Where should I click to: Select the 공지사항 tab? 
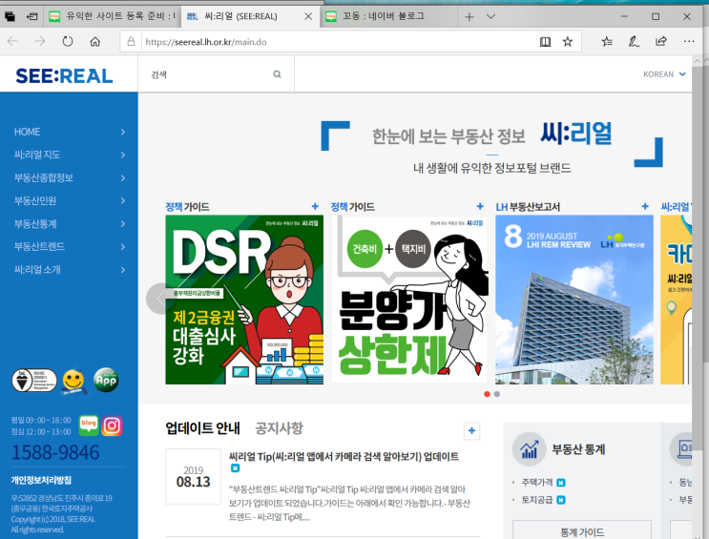pos(279,428)
